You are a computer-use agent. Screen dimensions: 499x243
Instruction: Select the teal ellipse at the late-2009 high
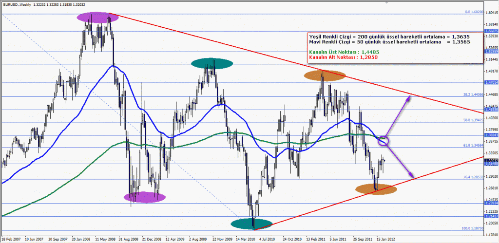[212, 64]
